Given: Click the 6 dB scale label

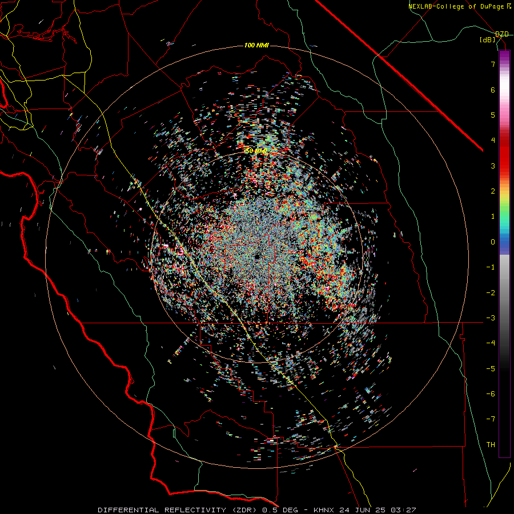Looking at the screenshot, I should (x=493, y=90).
